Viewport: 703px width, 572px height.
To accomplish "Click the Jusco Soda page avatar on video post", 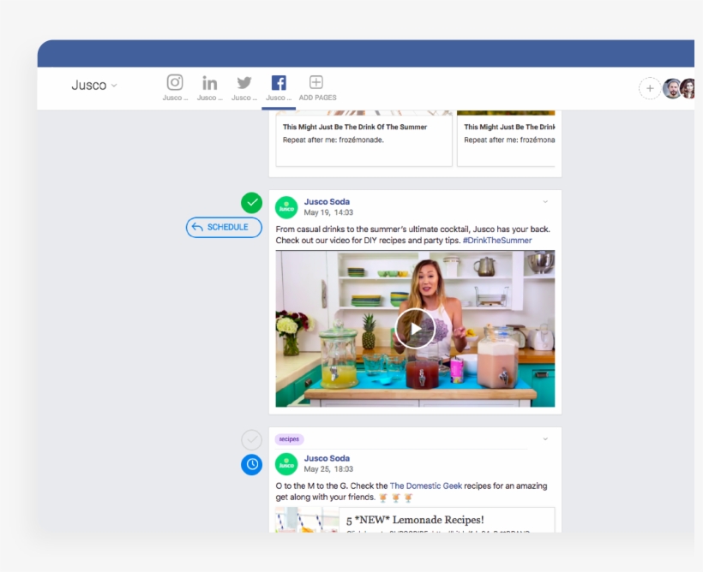I will pos(287,206).
